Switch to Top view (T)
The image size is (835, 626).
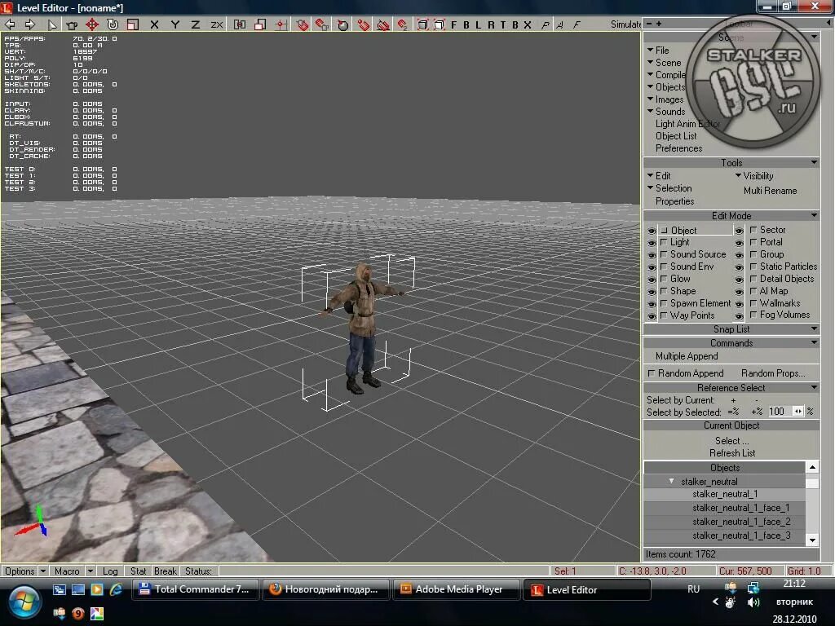coord(503,24)
